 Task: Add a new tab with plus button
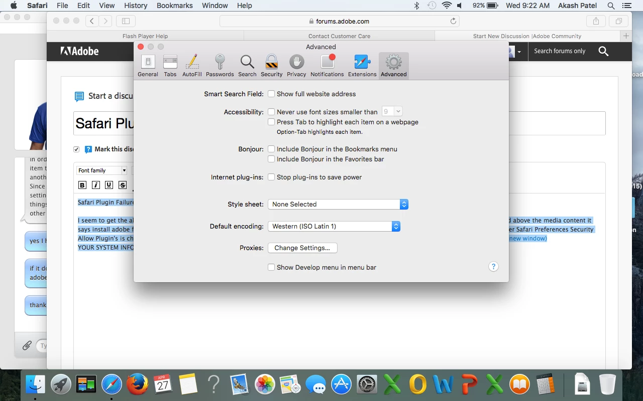626,36
